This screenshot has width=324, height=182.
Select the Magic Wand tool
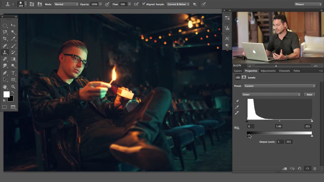point(13,32)
